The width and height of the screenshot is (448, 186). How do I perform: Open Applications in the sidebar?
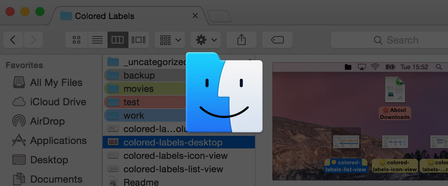pos(50,141)
